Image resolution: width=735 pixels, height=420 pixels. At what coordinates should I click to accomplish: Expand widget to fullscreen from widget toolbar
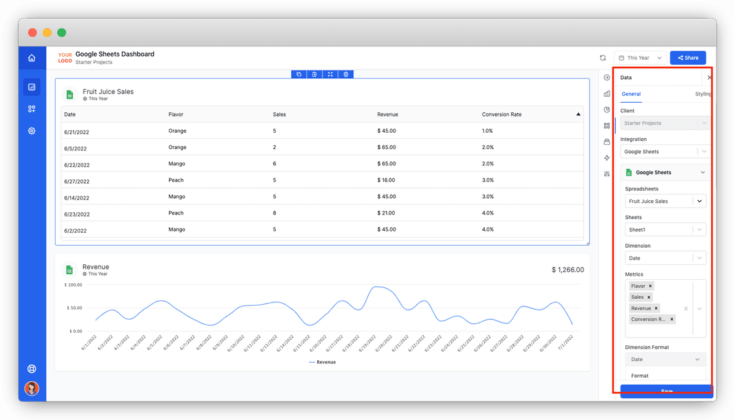pyautogui.click(x=330, y=74)
